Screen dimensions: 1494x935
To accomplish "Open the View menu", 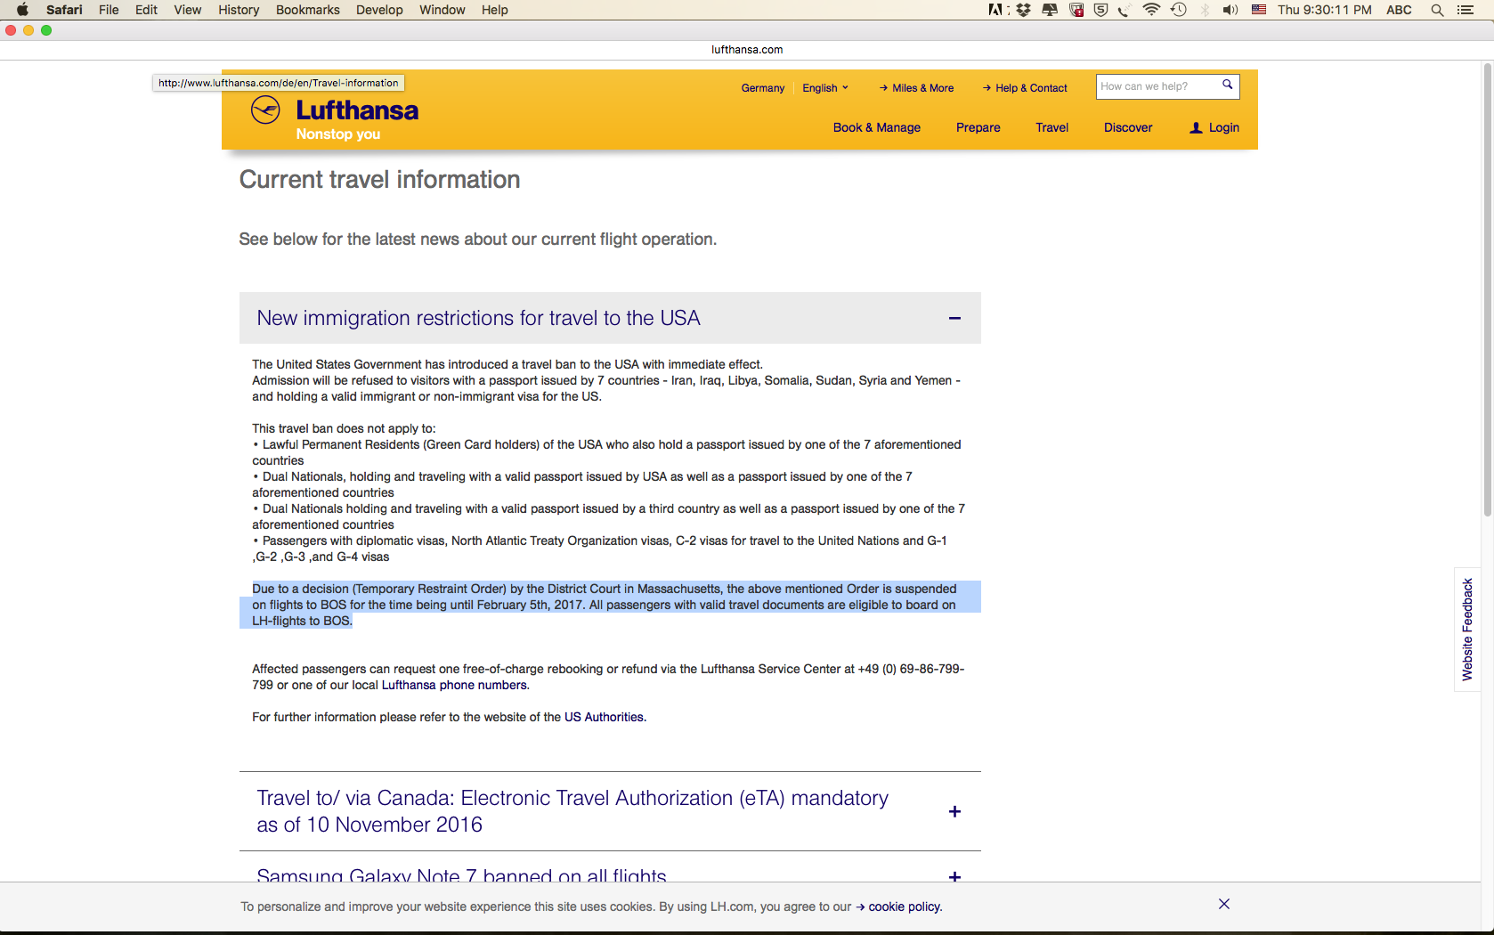I will [187, 10].
